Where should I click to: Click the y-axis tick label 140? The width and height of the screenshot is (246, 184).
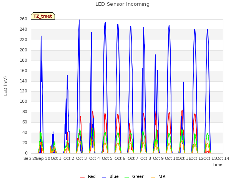[23, 81]
